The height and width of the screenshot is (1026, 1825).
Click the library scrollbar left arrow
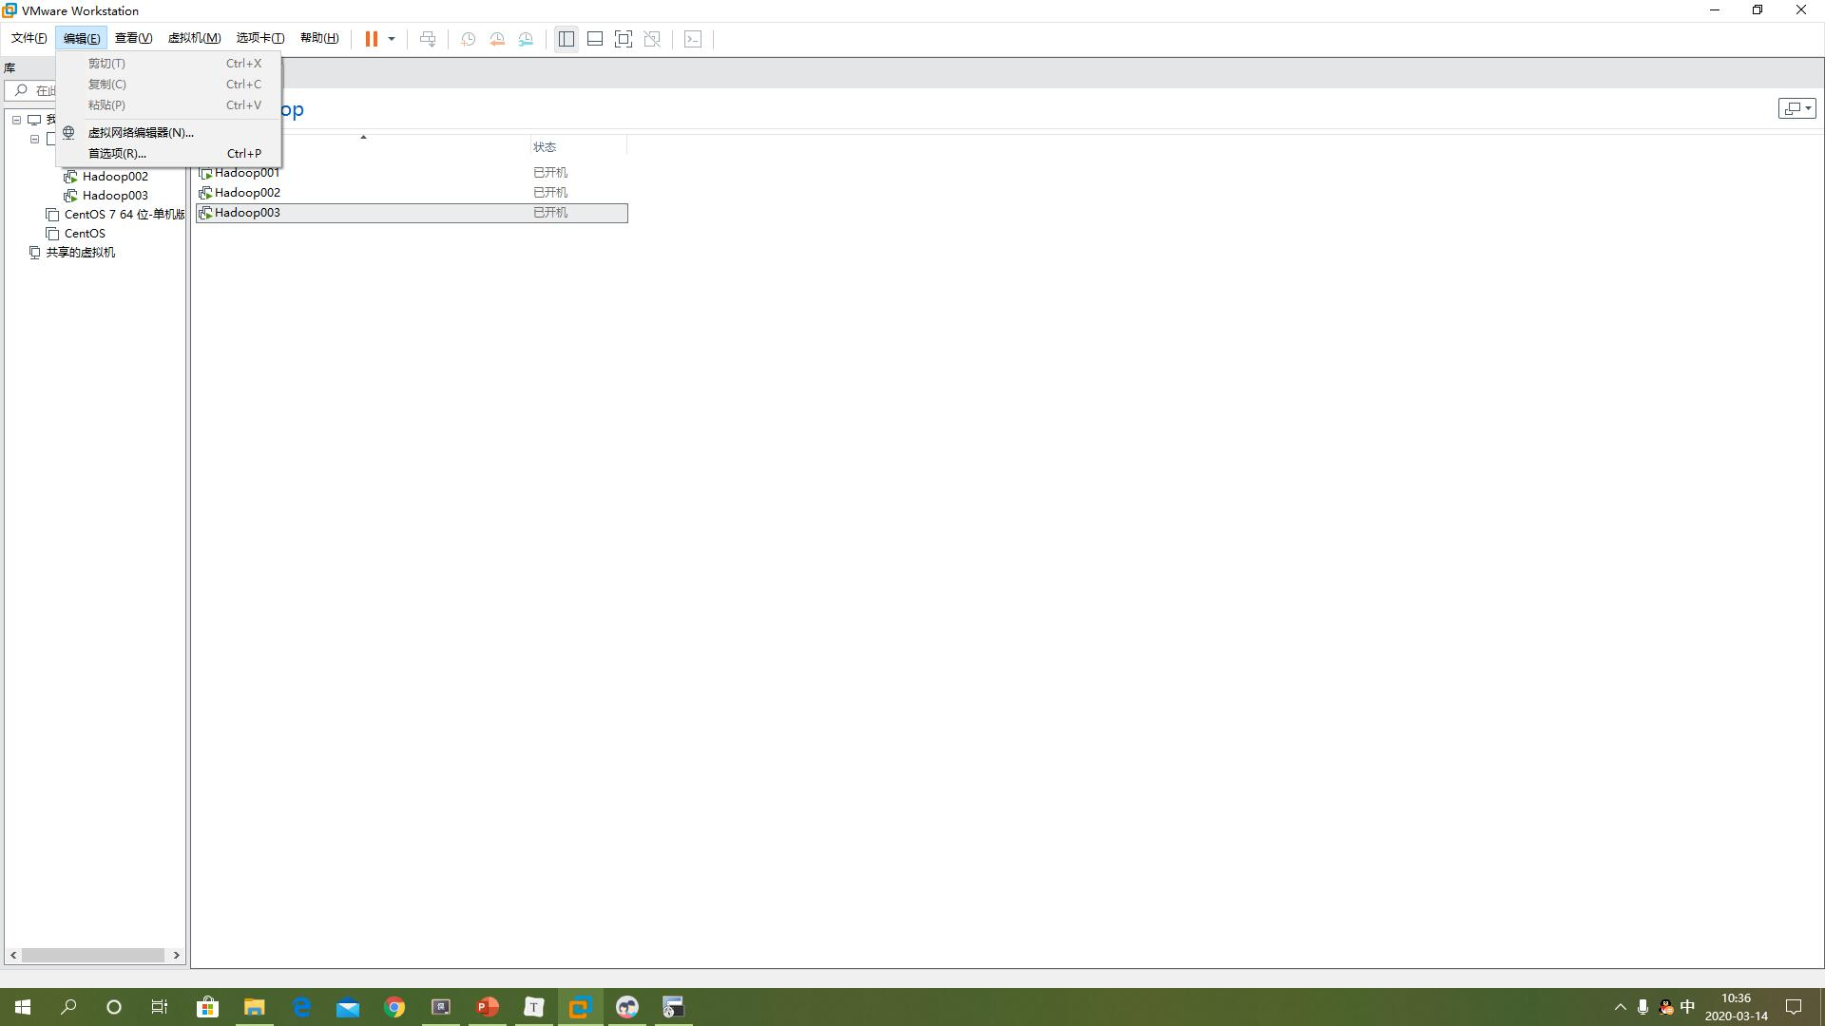pos(13,955)
